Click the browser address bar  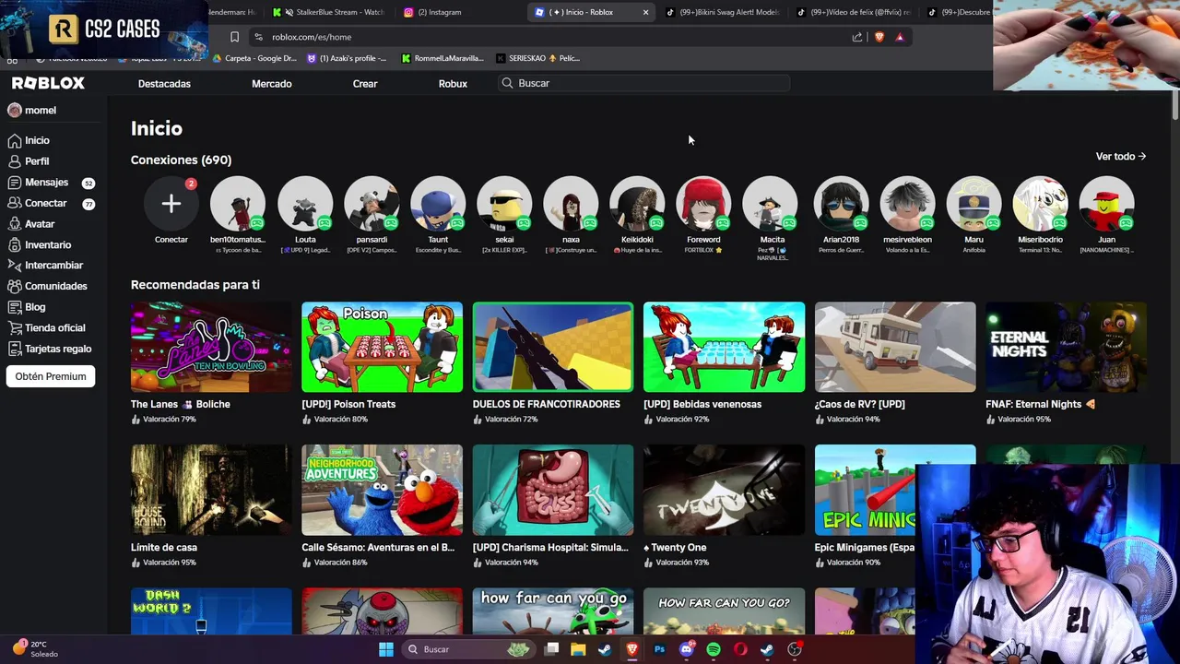[x=553, y=37]
